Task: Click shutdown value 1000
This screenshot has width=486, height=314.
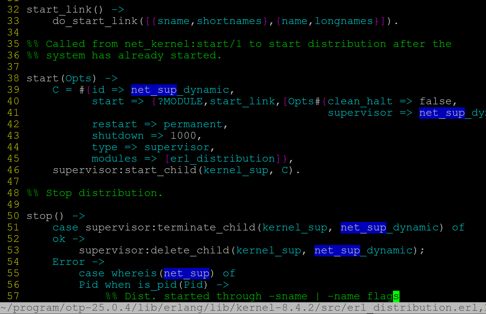Action: 183,136
